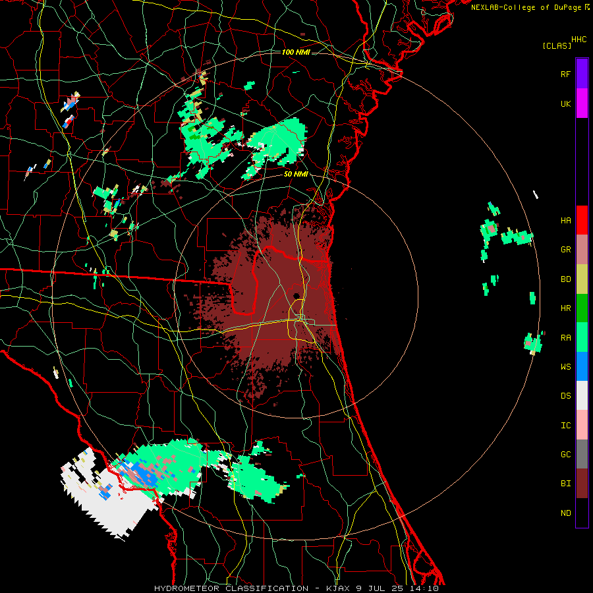Click the RA legend label
Image resolution: width=593 pixels, height=593 pixels.
(565, 337)
